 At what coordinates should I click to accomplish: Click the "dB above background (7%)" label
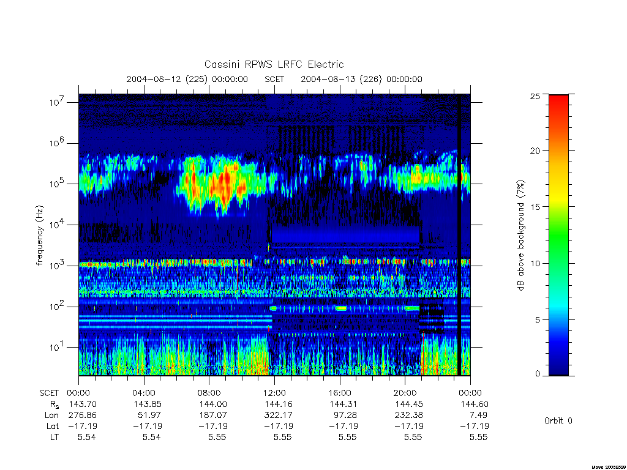click(520, 235)
